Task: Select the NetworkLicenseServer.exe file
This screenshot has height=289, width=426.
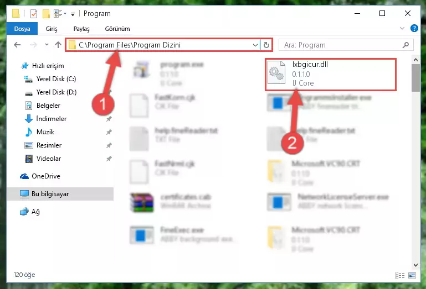Action: 328,202
